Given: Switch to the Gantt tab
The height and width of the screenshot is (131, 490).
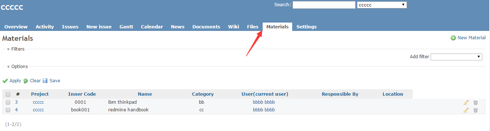Looking at the screenshot, I should (x=126, y=27).
